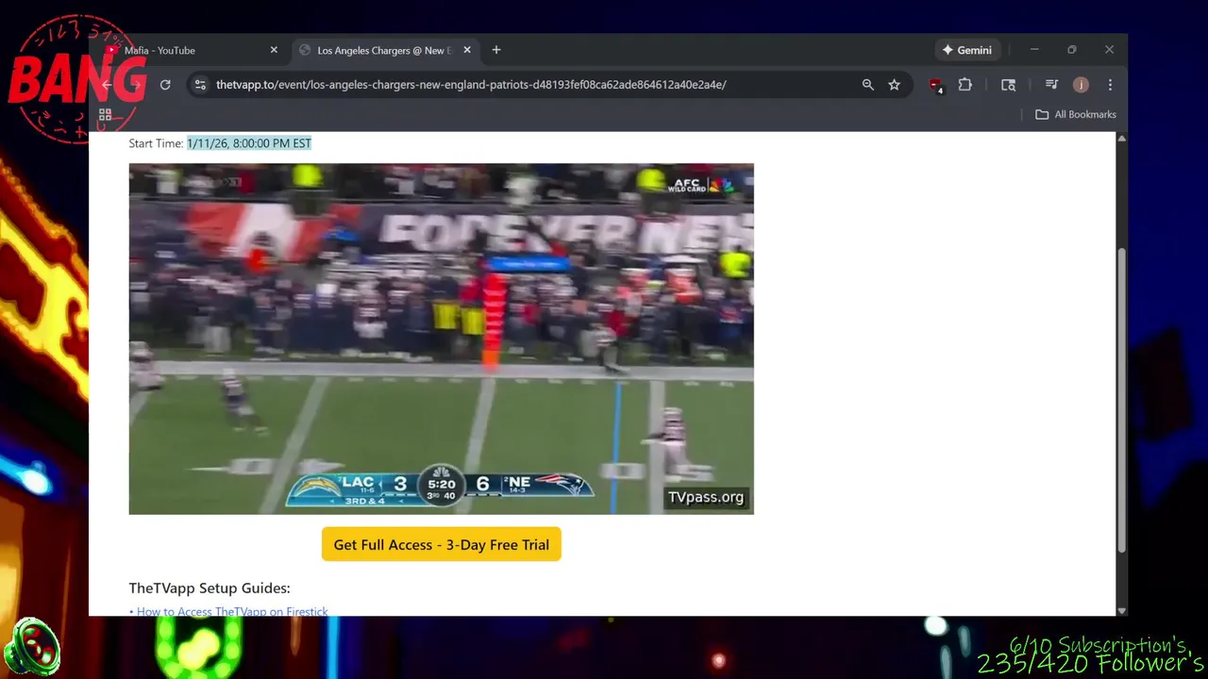The height and width of the screenshot is (679, 1208).
Task: Bookmark this page with the star
Action: pos(894,85)
